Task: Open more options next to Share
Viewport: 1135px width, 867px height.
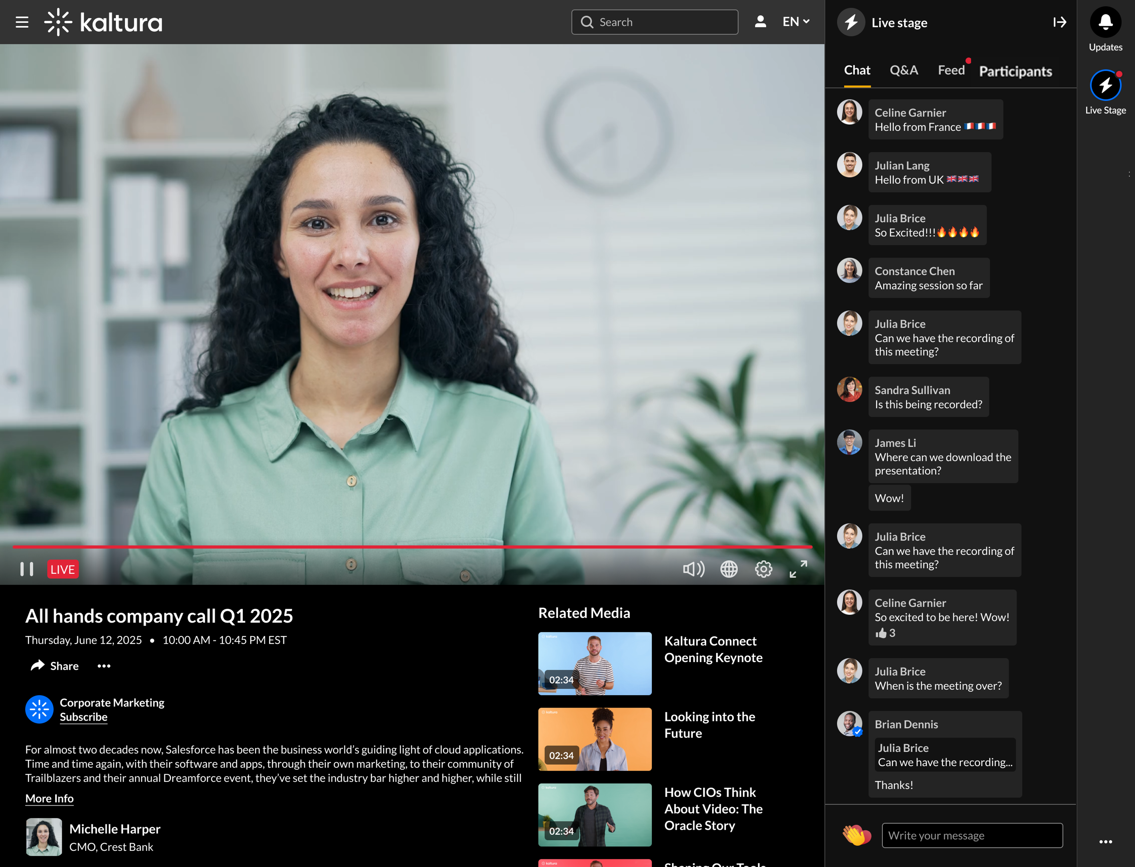Action: (104, 666)
